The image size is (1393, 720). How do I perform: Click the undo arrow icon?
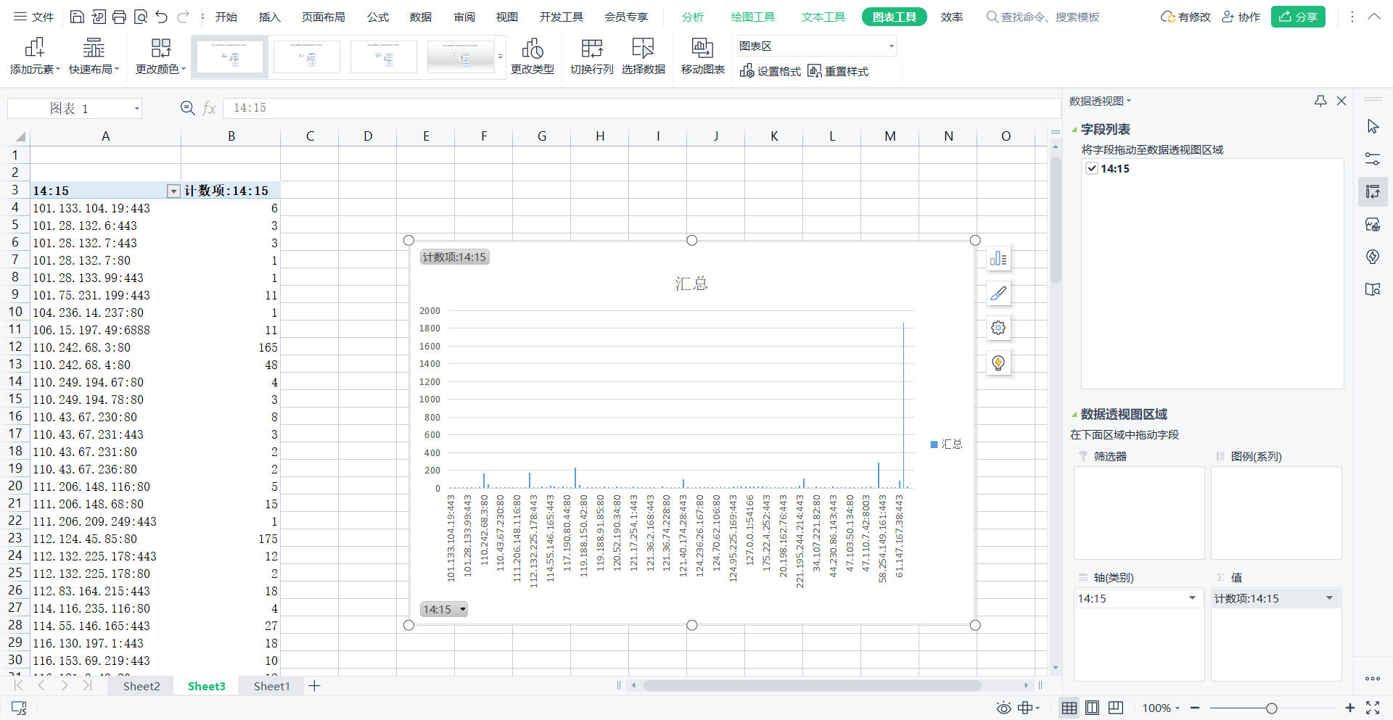pyautogui.click(x=162, y=17)
